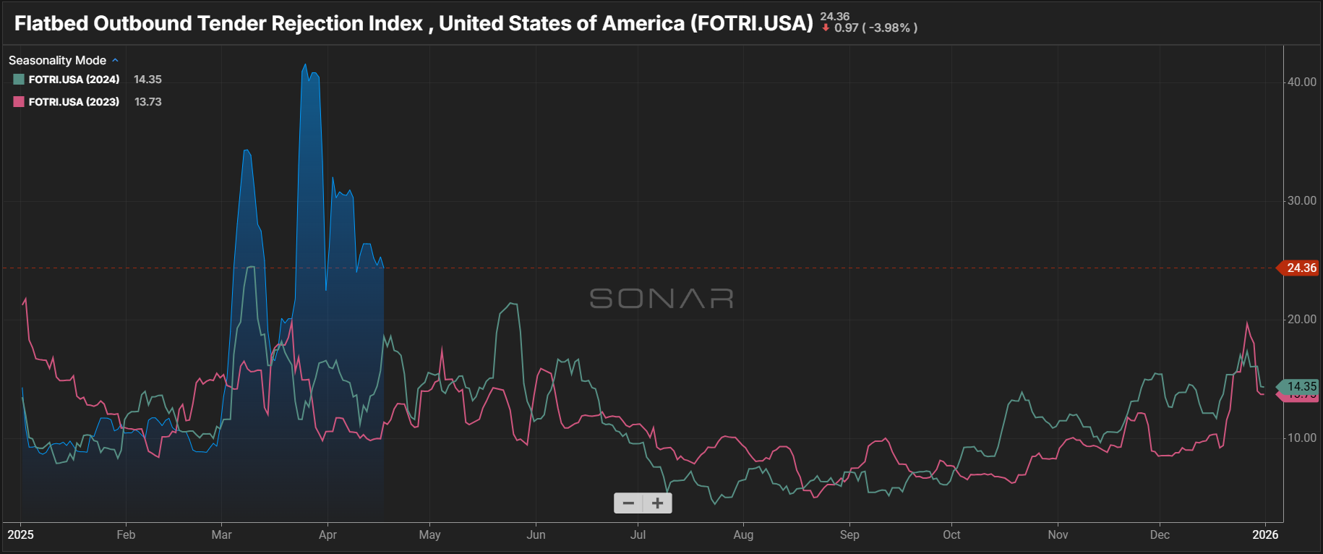Click the 2026 label on time axis
Image resolution: width=1323 pixels, height=554 pixels.
[1265, 535]
